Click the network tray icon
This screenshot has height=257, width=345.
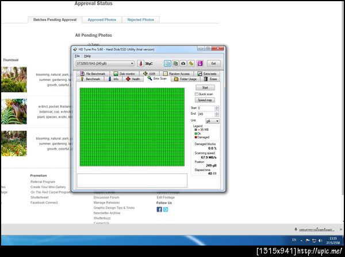click(314, 241)
